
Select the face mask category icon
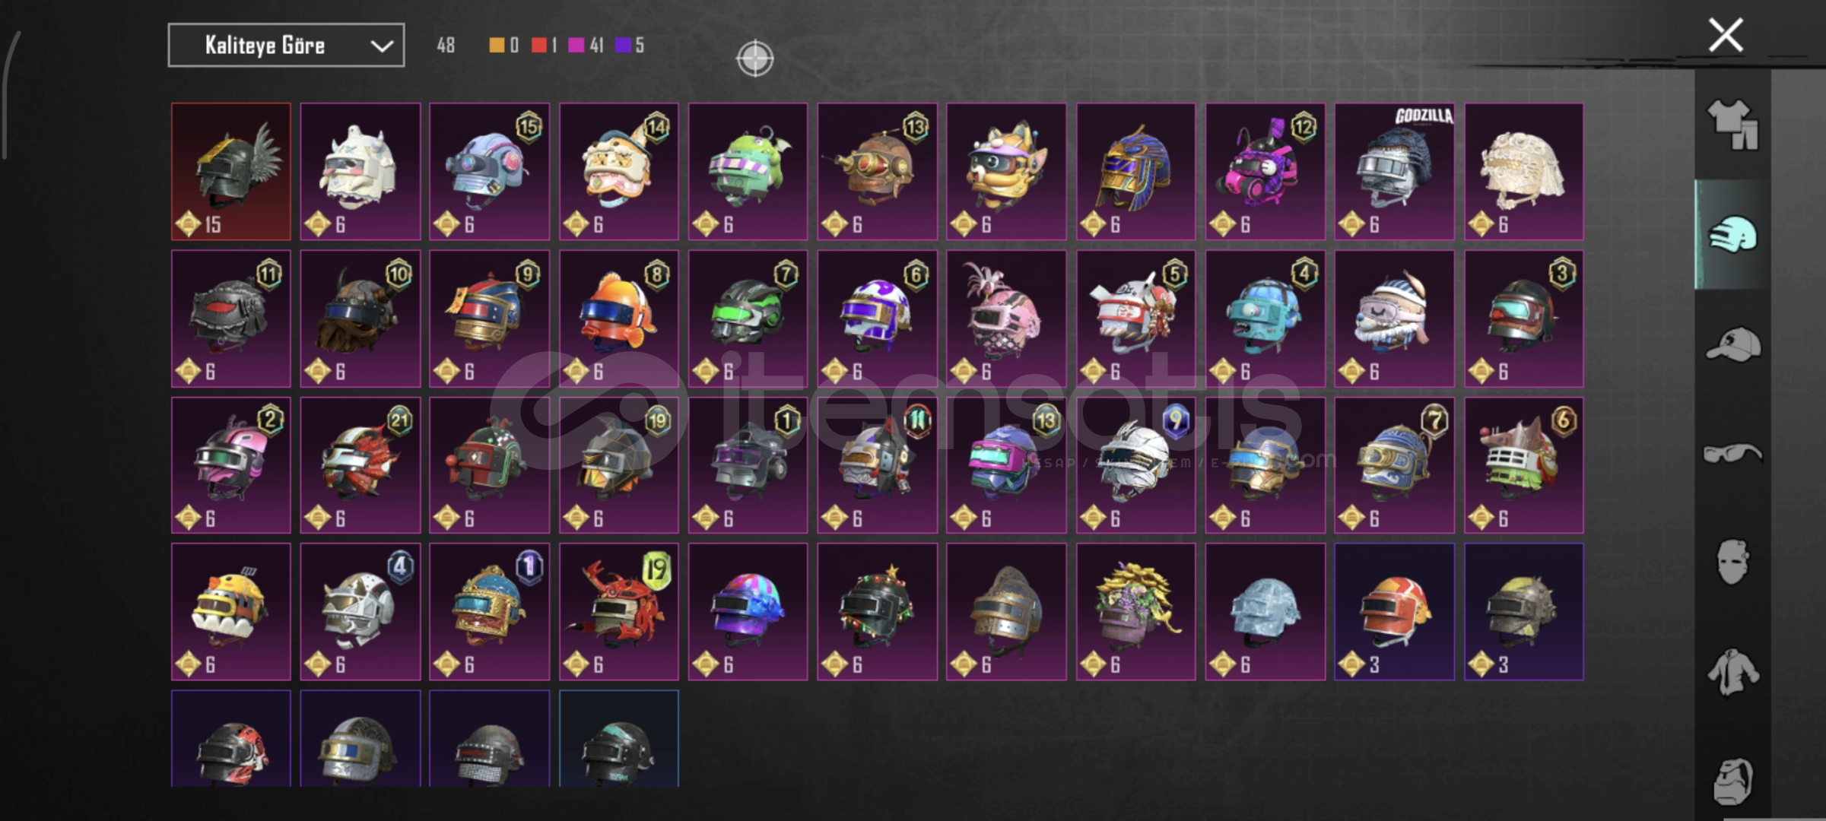[1732, 562]
